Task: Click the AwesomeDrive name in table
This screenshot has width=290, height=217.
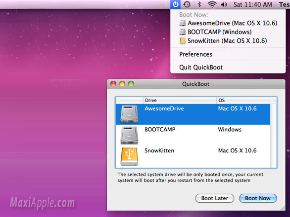Action: 164,108
